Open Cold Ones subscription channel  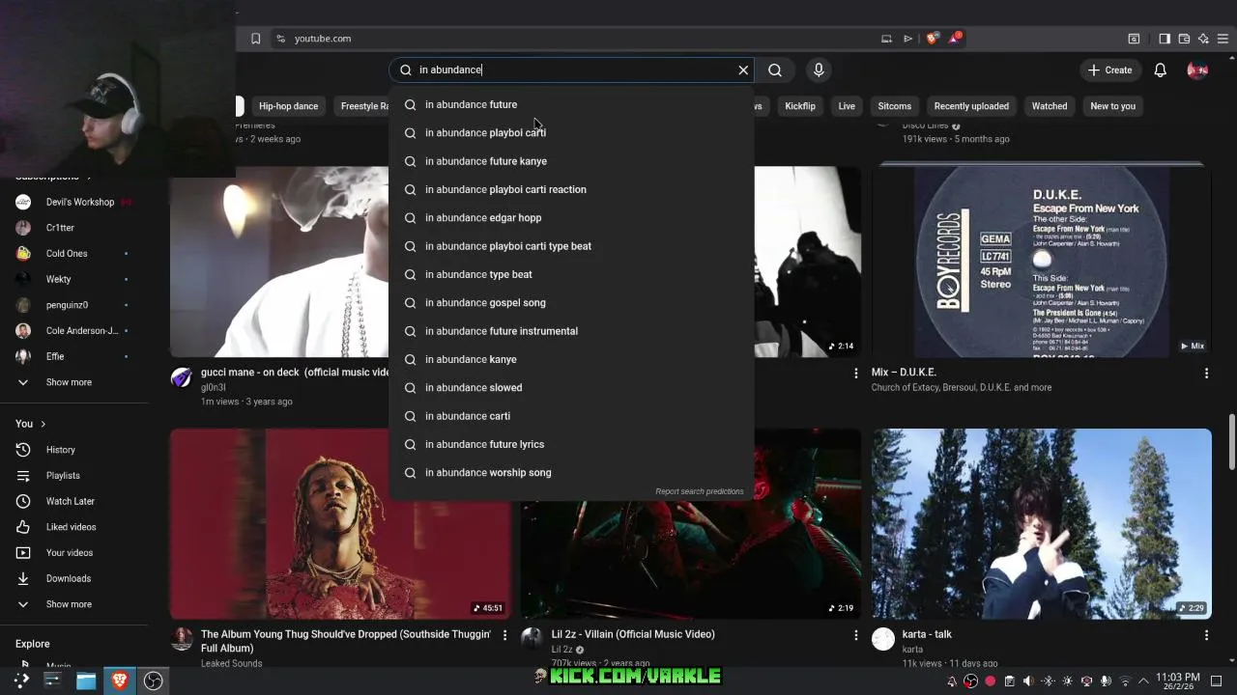(x=74, y=254)
